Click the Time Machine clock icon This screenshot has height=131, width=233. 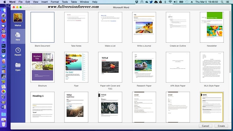click(x=187, y=2)
